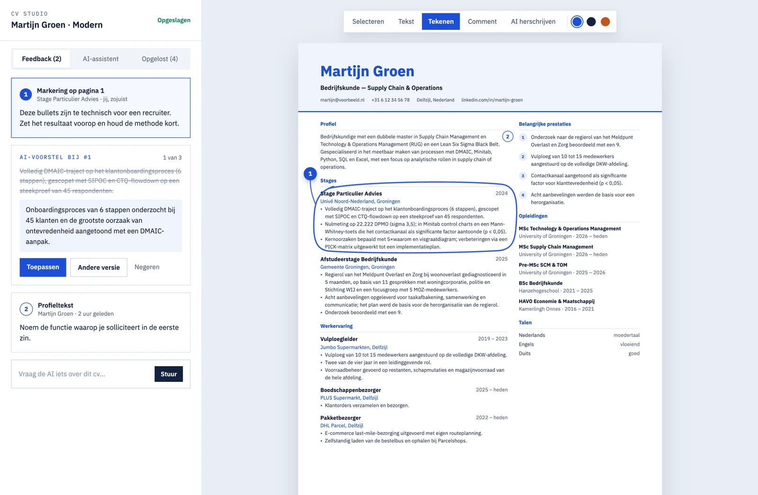Request another version via Andere versie
The image size is (758, 495).
[99, 267]
